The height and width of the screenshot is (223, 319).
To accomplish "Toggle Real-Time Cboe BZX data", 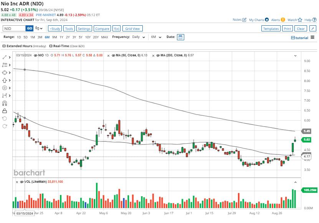I will point(50,46).
